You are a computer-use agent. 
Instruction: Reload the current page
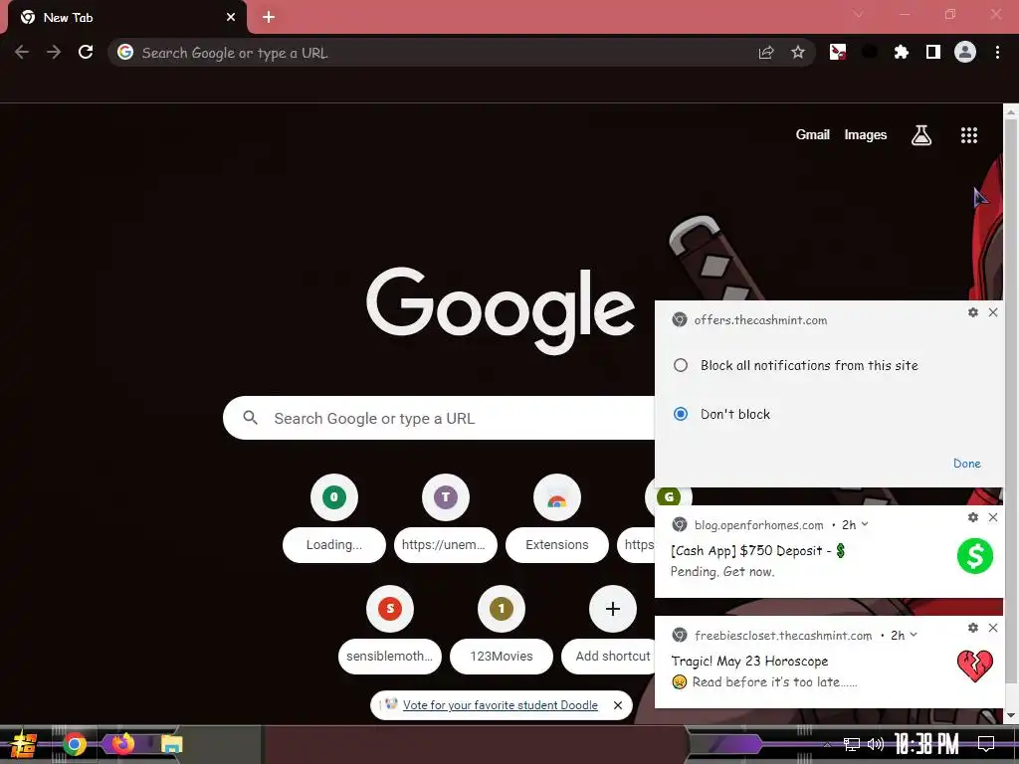[86, 52]
